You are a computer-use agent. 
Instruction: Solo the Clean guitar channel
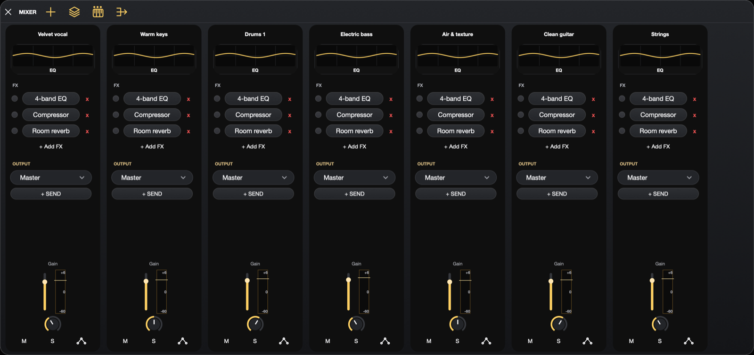[558, 341]
